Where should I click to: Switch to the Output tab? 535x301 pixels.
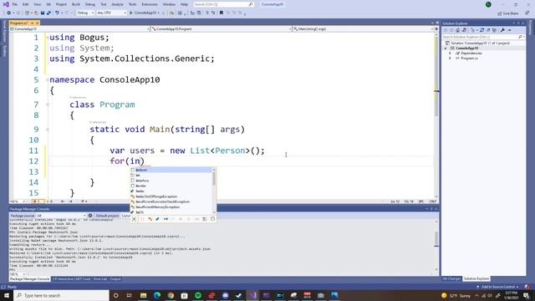115,279
